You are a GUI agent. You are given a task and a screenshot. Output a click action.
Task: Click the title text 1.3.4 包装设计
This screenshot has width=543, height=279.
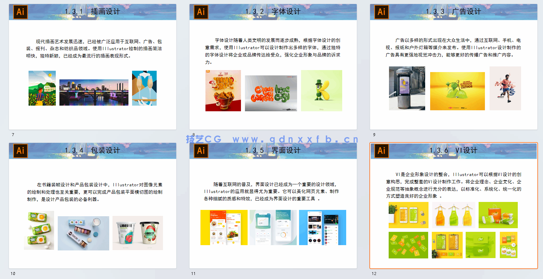click(92, 150)
